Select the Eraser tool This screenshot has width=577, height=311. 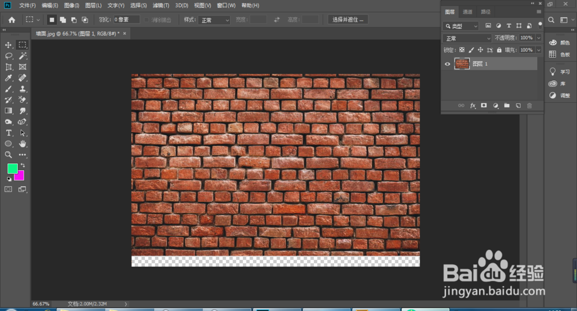(x=23, y=100)
